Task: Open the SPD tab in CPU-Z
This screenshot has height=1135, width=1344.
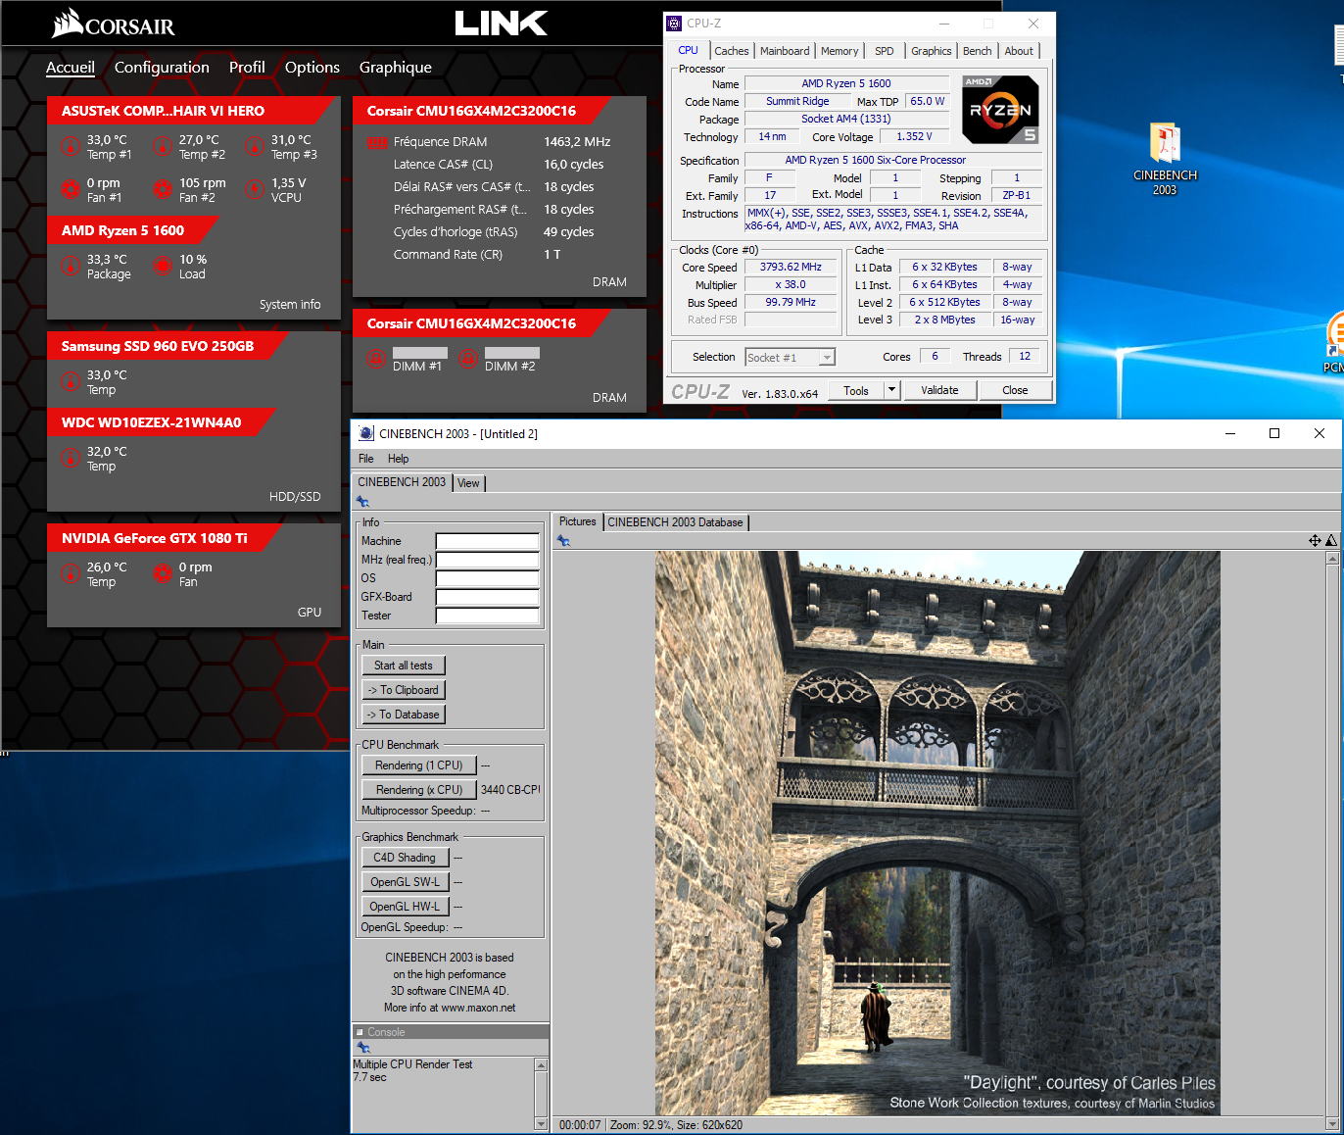Action: point(885,51)
